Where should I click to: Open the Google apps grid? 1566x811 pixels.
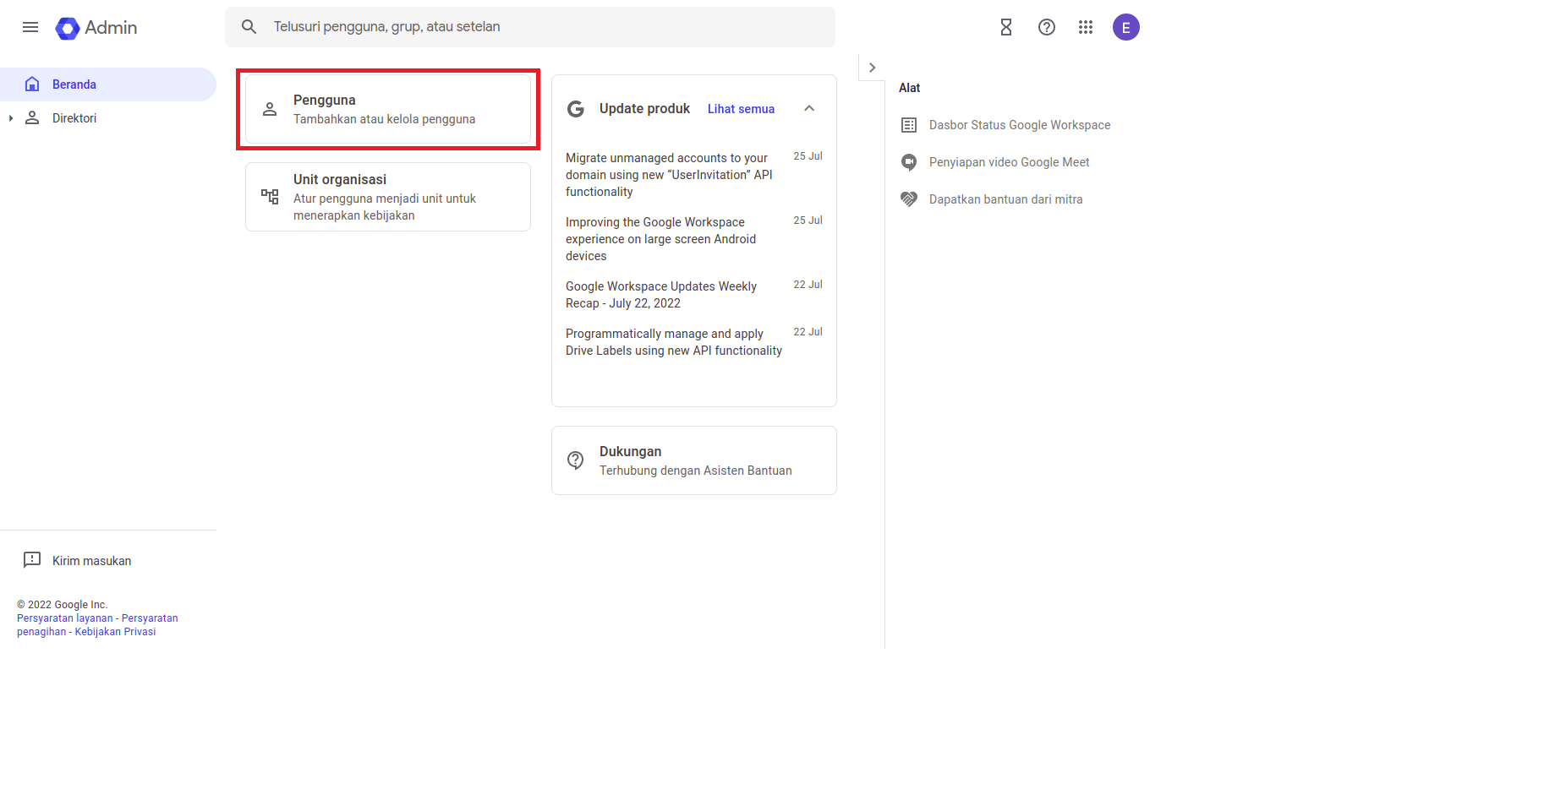pos(1086,27)
